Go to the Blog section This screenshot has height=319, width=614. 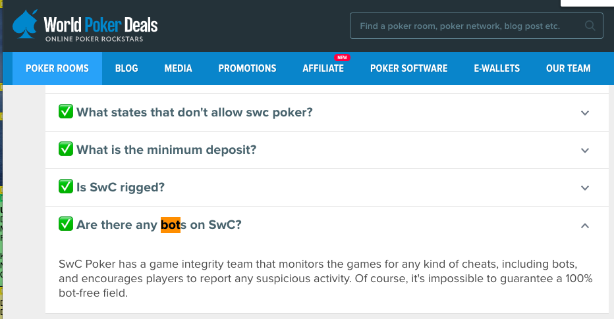pos(126,68)
